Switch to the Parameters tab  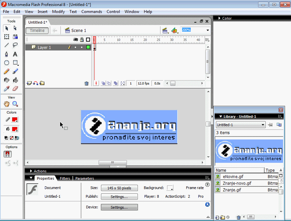coord(85,178)
